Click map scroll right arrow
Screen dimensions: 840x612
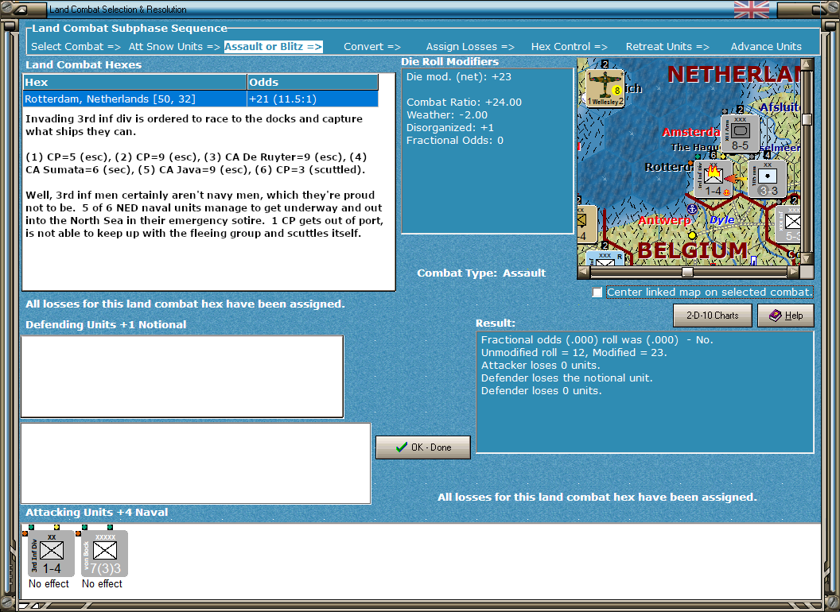pos(793,272)
